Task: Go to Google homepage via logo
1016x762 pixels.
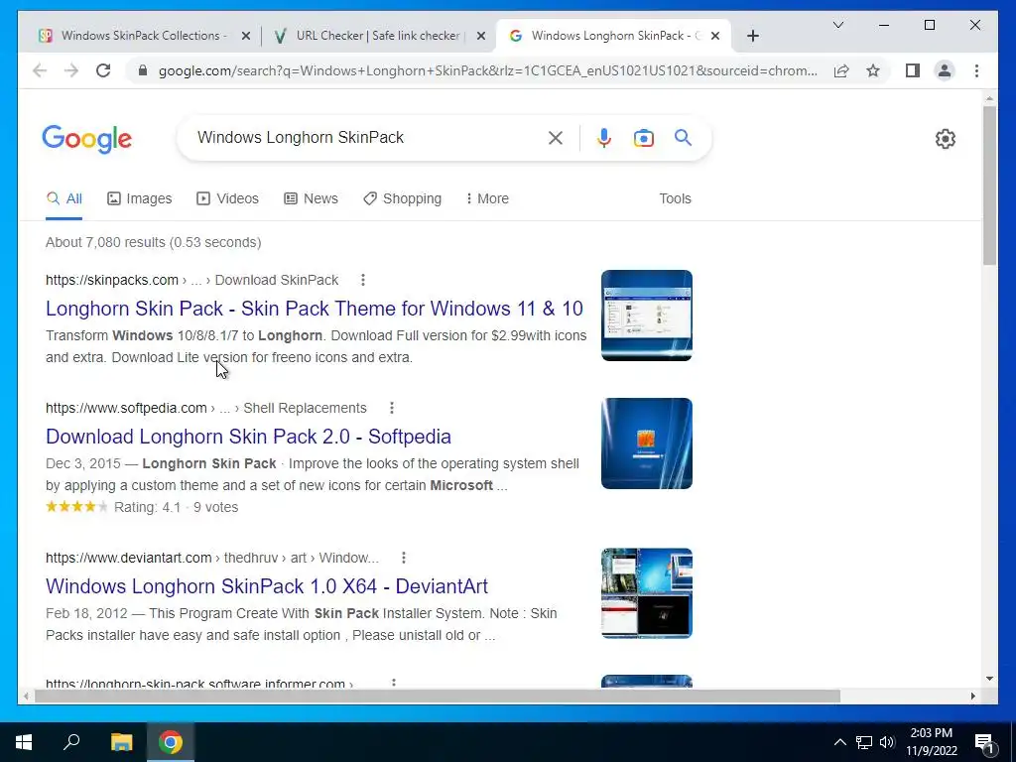Action: [87, 139]
